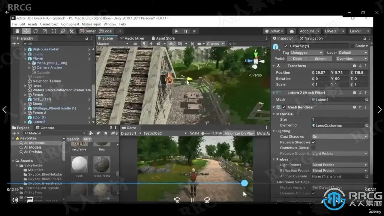Switch to the Audio Mixer tab

tap(132, 38)
